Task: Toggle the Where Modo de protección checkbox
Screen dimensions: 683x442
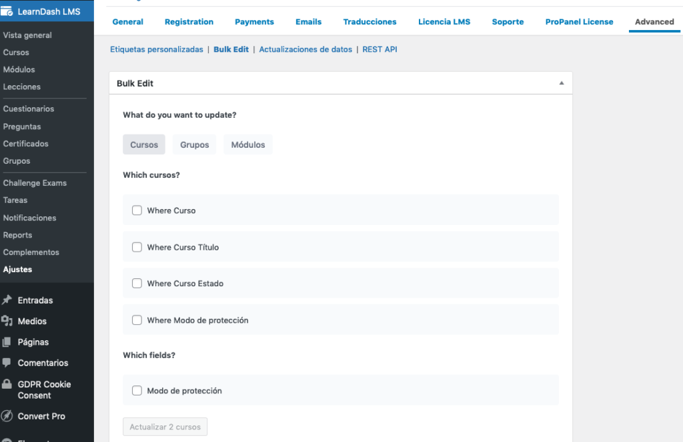Action: (x=137, y=320)
